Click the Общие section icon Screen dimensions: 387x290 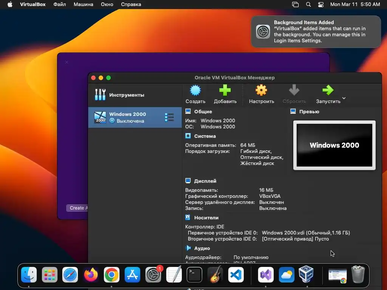tap(188, 111)
